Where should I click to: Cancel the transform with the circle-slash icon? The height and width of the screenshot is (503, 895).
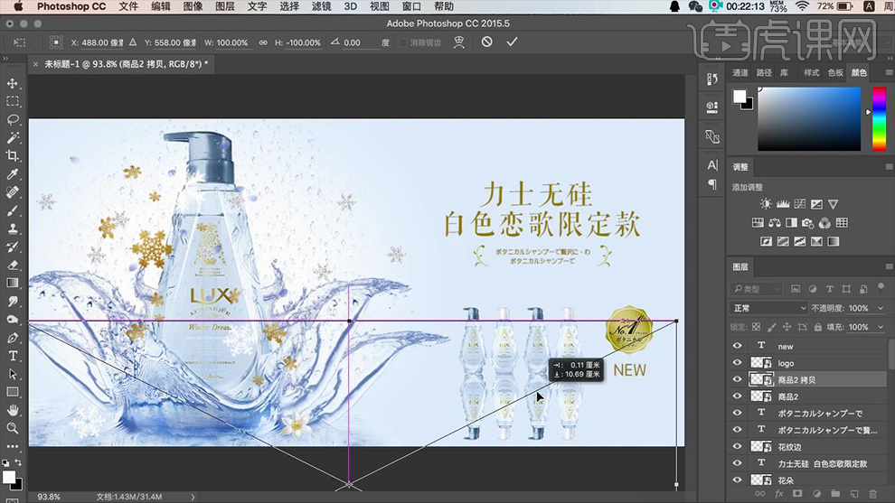[x=486, y=42]
